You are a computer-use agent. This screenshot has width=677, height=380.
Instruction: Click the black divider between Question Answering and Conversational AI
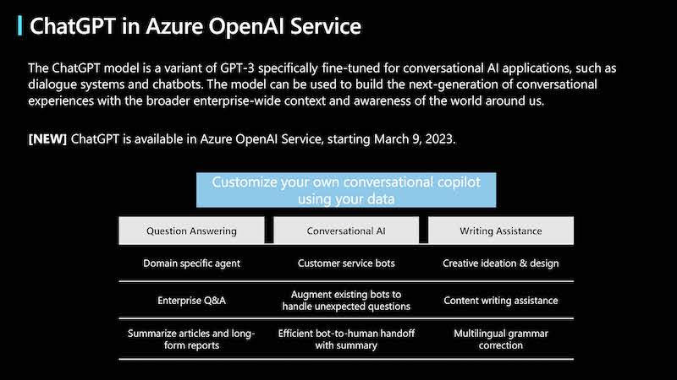(x=269, y=231)
